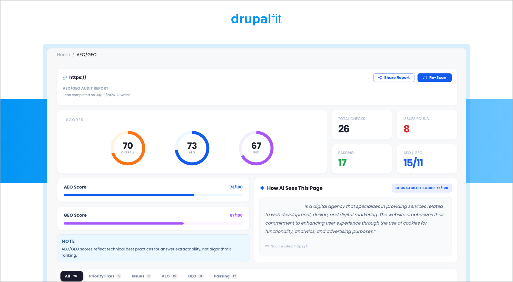Click the Passing 17 card
The width and height of the screenshot is (513, 282).
(x=362, y=159)
